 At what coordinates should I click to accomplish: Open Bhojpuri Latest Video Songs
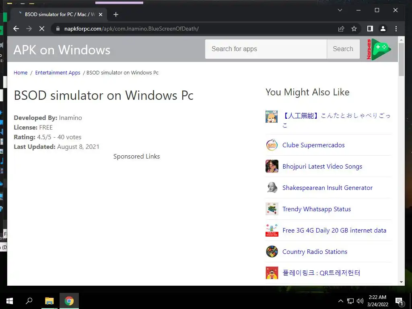click(322, 166)
